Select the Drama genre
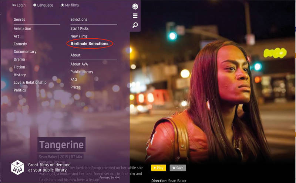 [x=19, y=59]
